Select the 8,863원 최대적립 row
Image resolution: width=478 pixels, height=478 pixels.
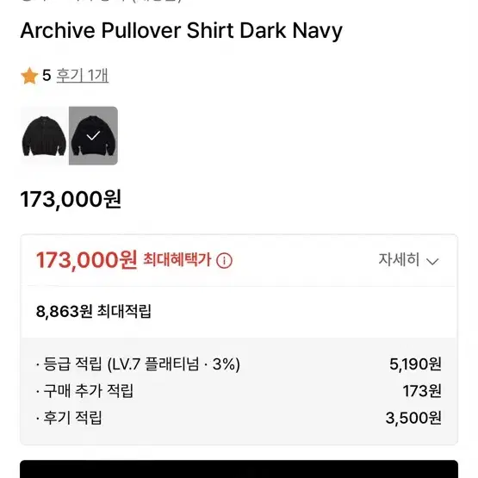click(x=239, y=312)
